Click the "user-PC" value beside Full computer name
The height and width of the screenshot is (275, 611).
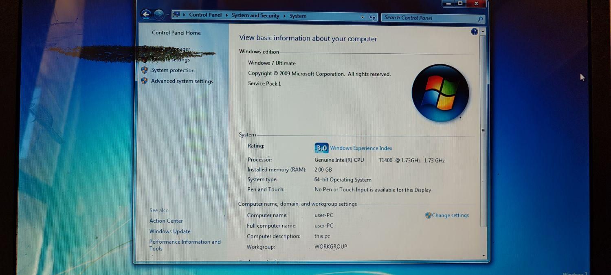tap(324, 226)
